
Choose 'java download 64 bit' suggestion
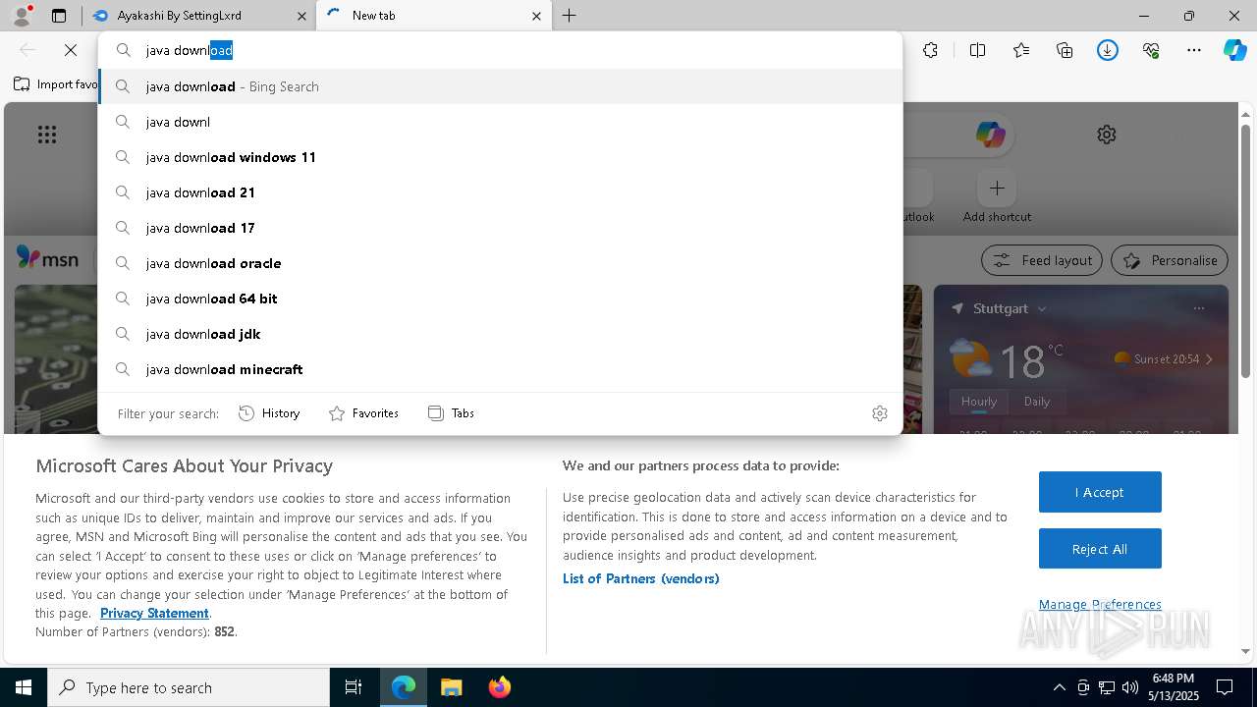(501, 299)
